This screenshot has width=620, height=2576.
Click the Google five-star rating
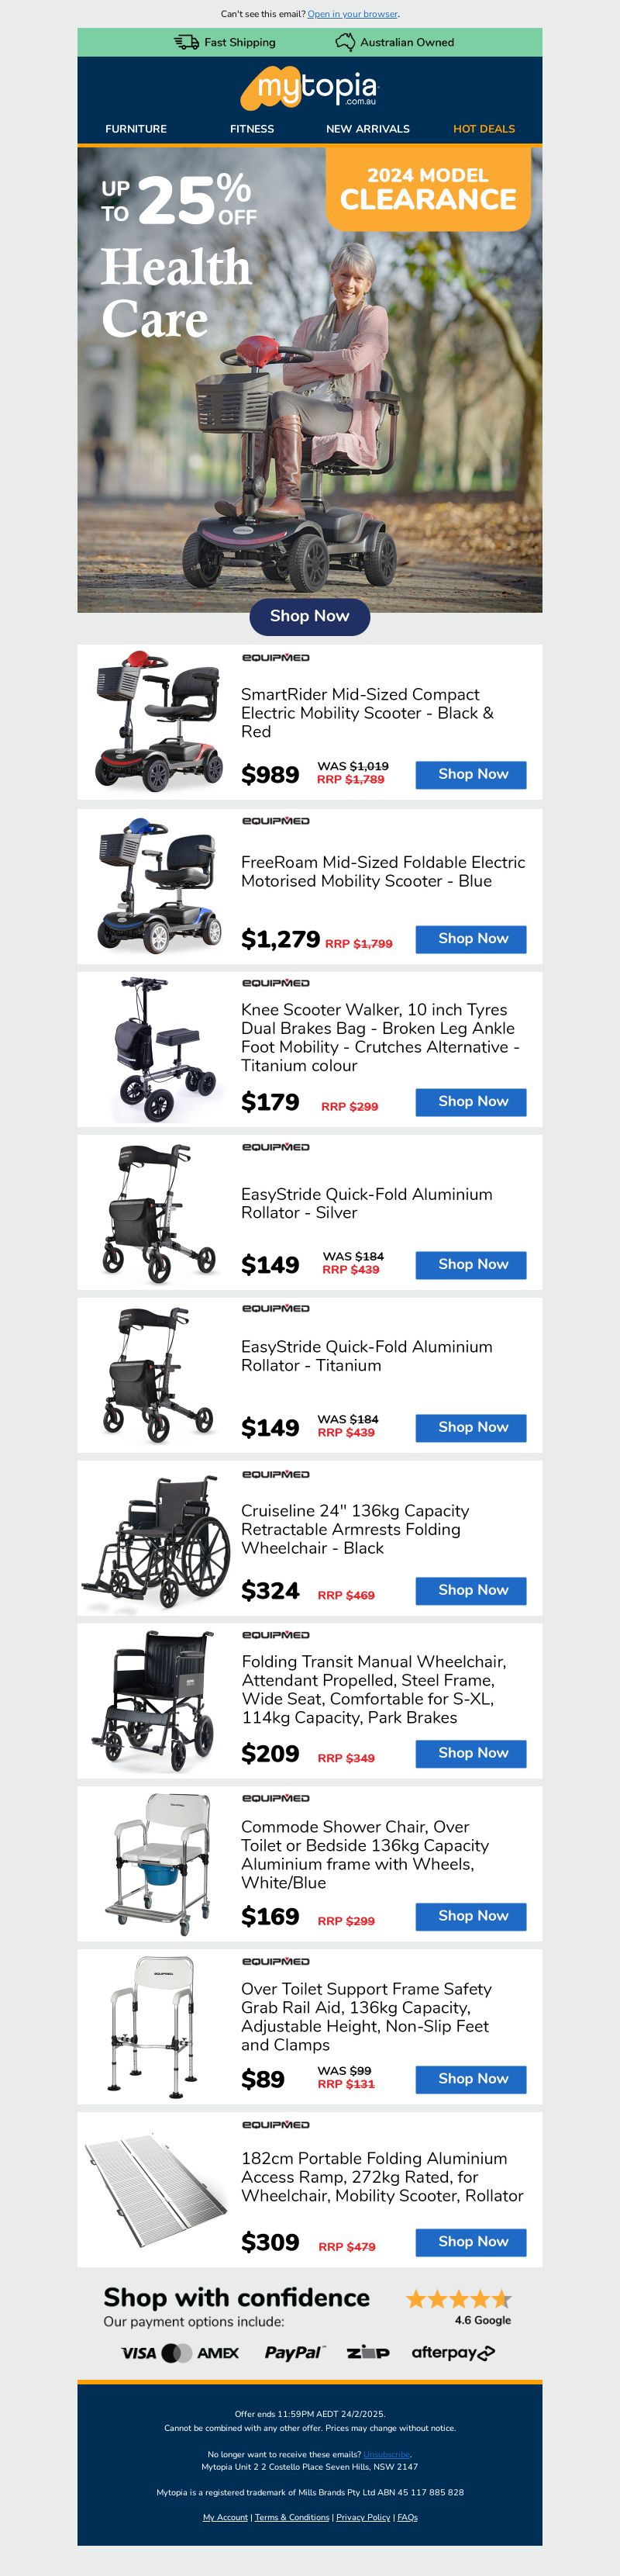(x=458, y=2299)
